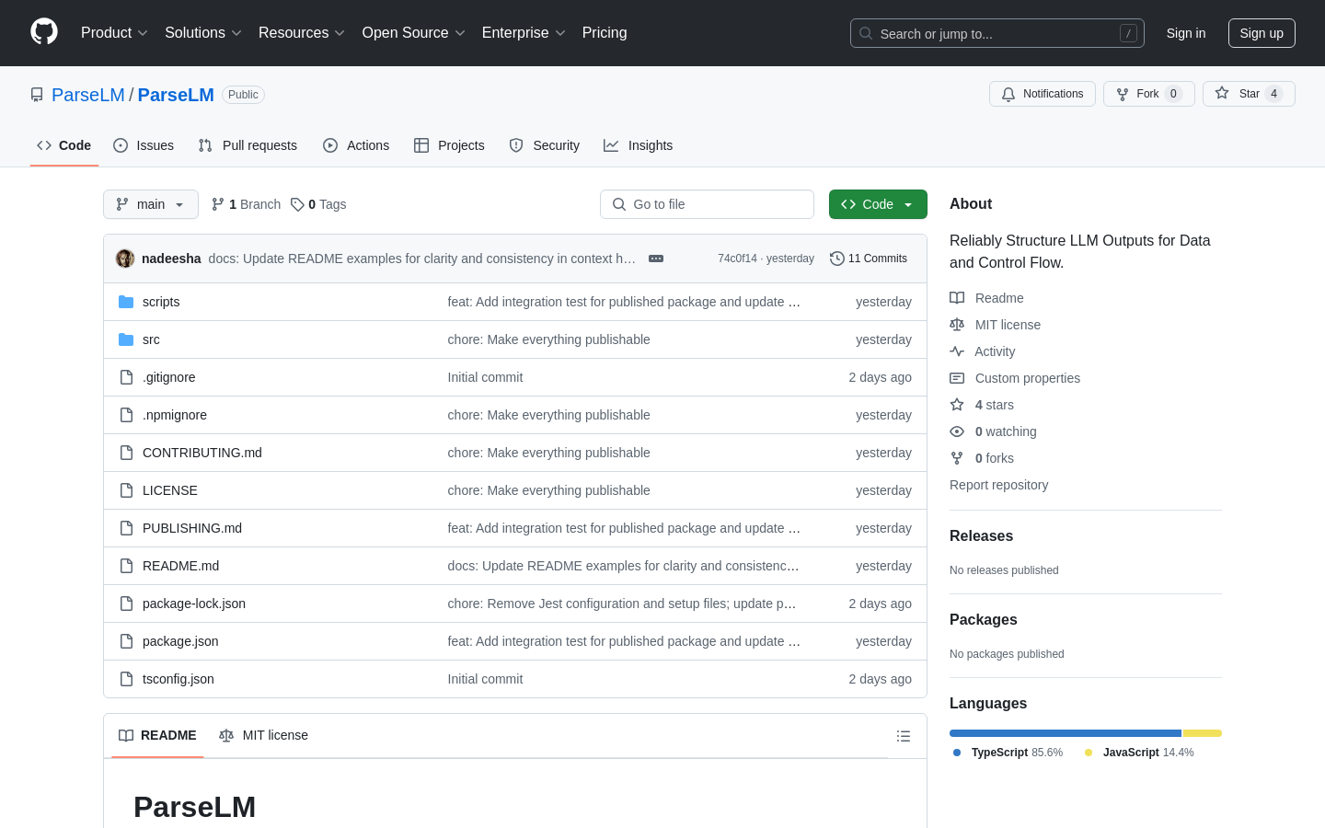This screenshot has width=1325, height=828.
Task: Select the MIT license tab in README panel
Action: click(x=263, y=735)
